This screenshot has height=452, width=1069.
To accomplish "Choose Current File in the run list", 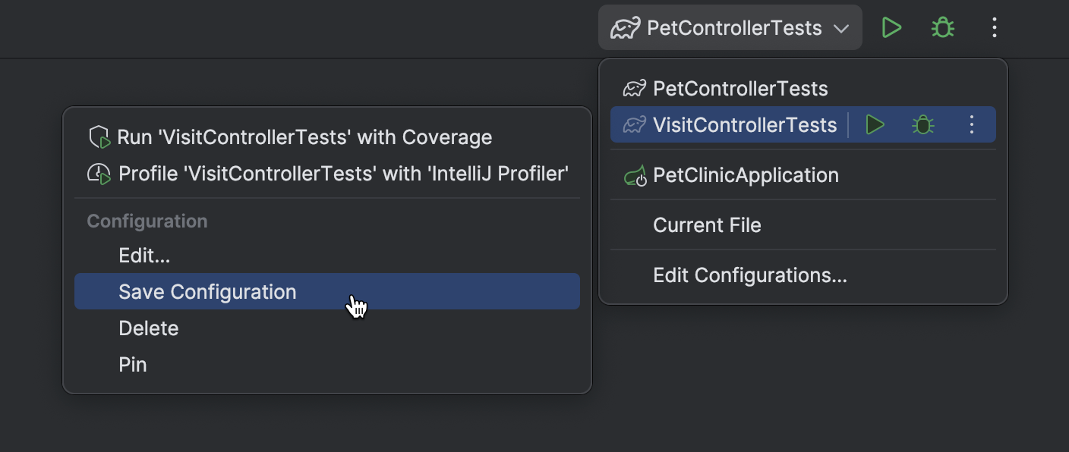I will (707, 225).
